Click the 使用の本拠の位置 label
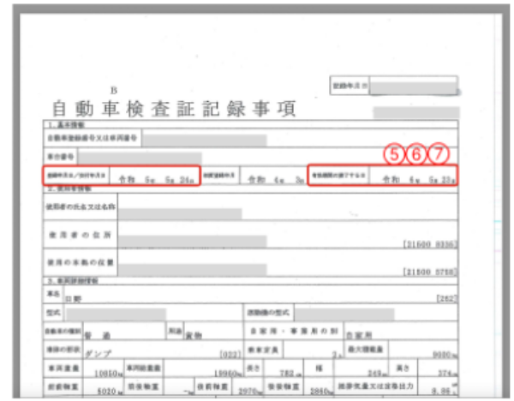The width and height of the screenshot is (514, 401). click(81, 262)
